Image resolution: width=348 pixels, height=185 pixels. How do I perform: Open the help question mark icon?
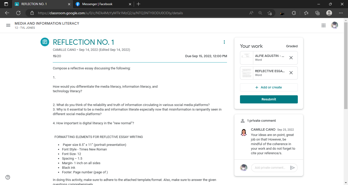click(x=8, y=177)
